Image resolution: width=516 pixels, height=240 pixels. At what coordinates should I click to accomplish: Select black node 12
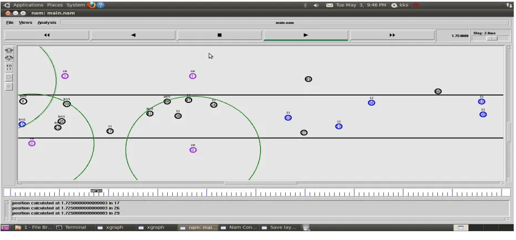58,128
